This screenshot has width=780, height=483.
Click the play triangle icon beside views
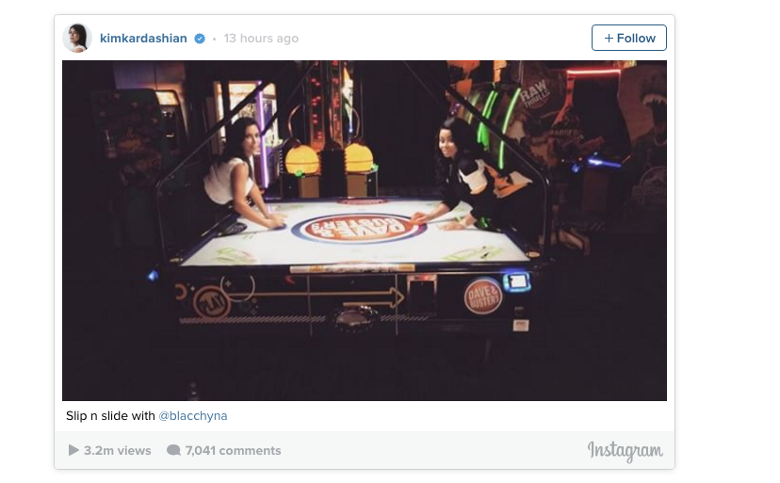click(x=73, y=450)
